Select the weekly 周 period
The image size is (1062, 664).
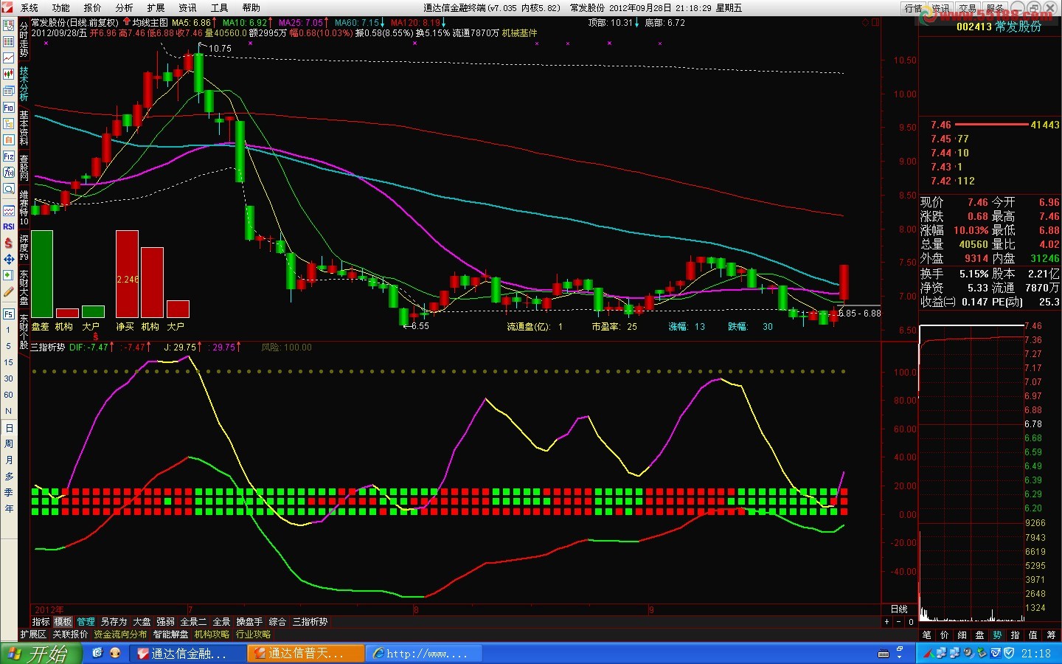tap(9, 444)
